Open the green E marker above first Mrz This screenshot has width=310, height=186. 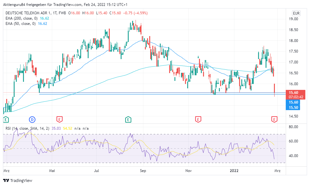click(x=6, y=119)
